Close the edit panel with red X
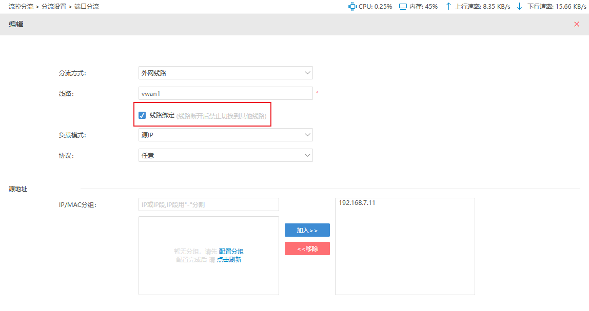The image size is (589, 311). click(577, 24)
